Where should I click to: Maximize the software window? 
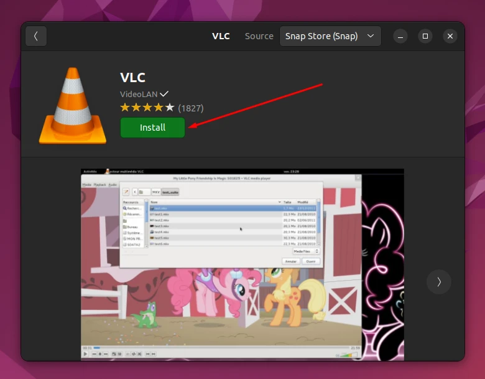(x=425, y=36)
